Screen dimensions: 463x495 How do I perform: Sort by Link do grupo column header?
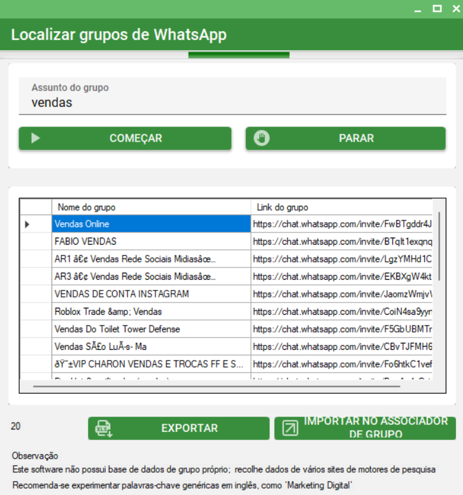[341, 207]
